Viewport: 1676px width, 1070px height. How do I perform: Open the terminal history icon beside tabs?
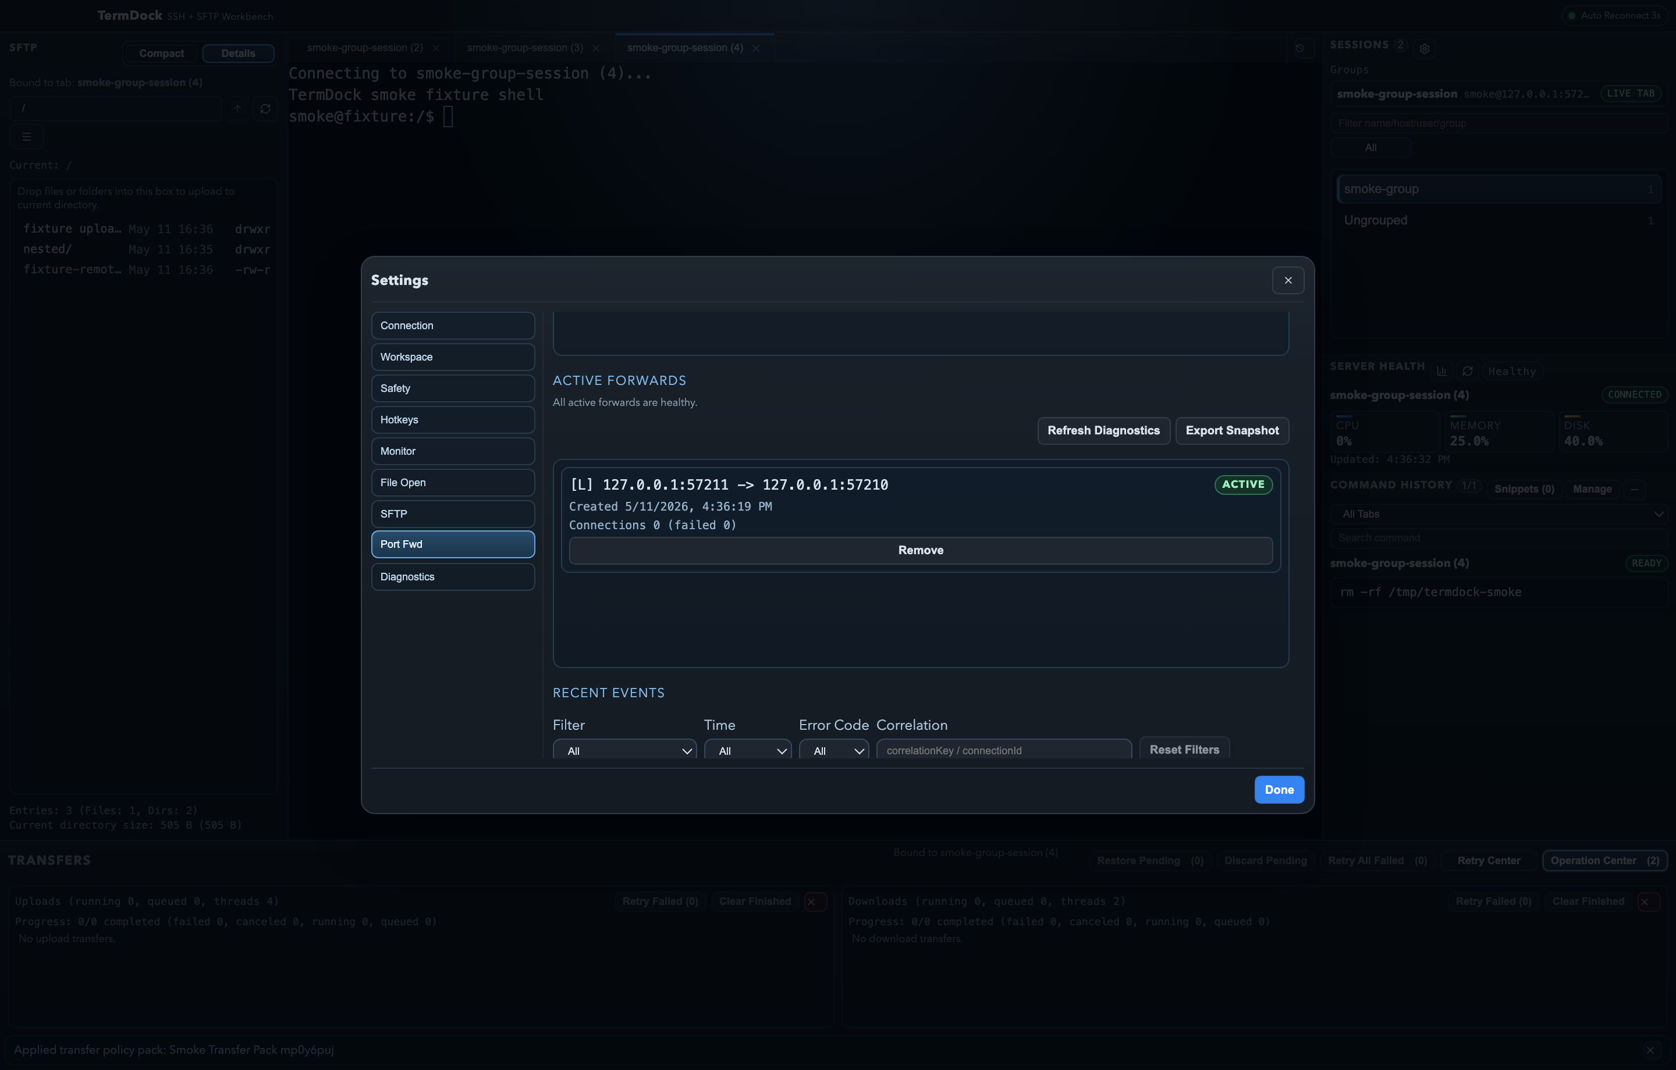(1299, 48)
